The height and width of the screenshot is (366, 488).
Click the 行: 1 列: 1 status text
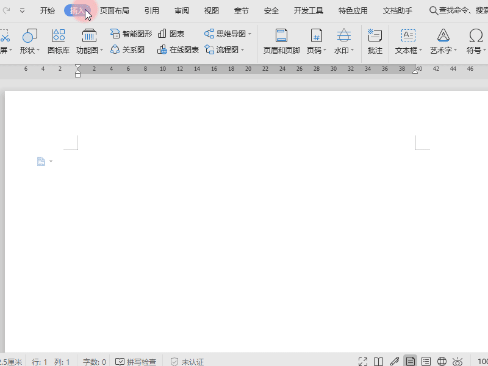[51, 362]
